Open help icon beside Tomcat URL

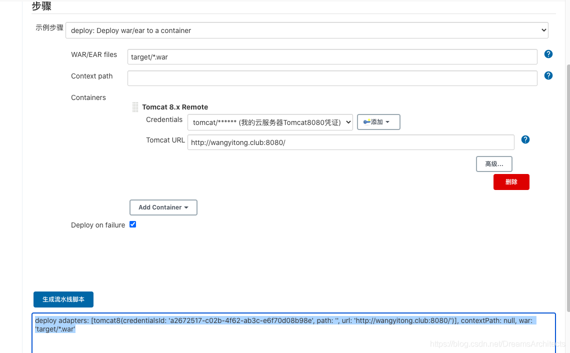pos(525,139)
